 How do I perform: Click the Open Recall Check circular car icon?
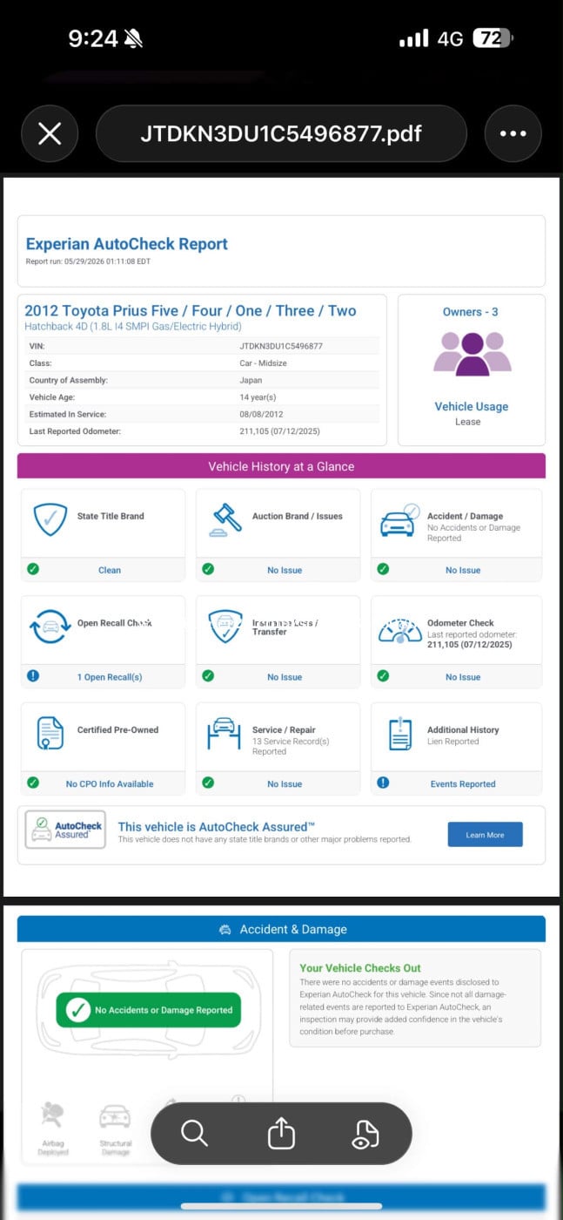50,627
